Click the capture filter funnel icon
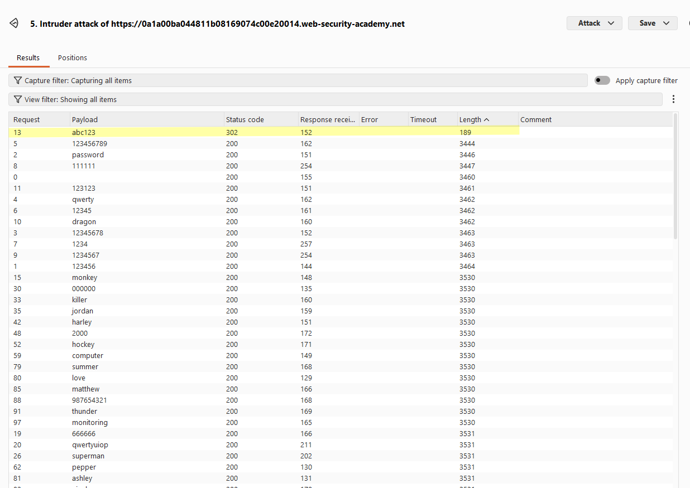Viewport: 690px width, 488px height. 18,80
